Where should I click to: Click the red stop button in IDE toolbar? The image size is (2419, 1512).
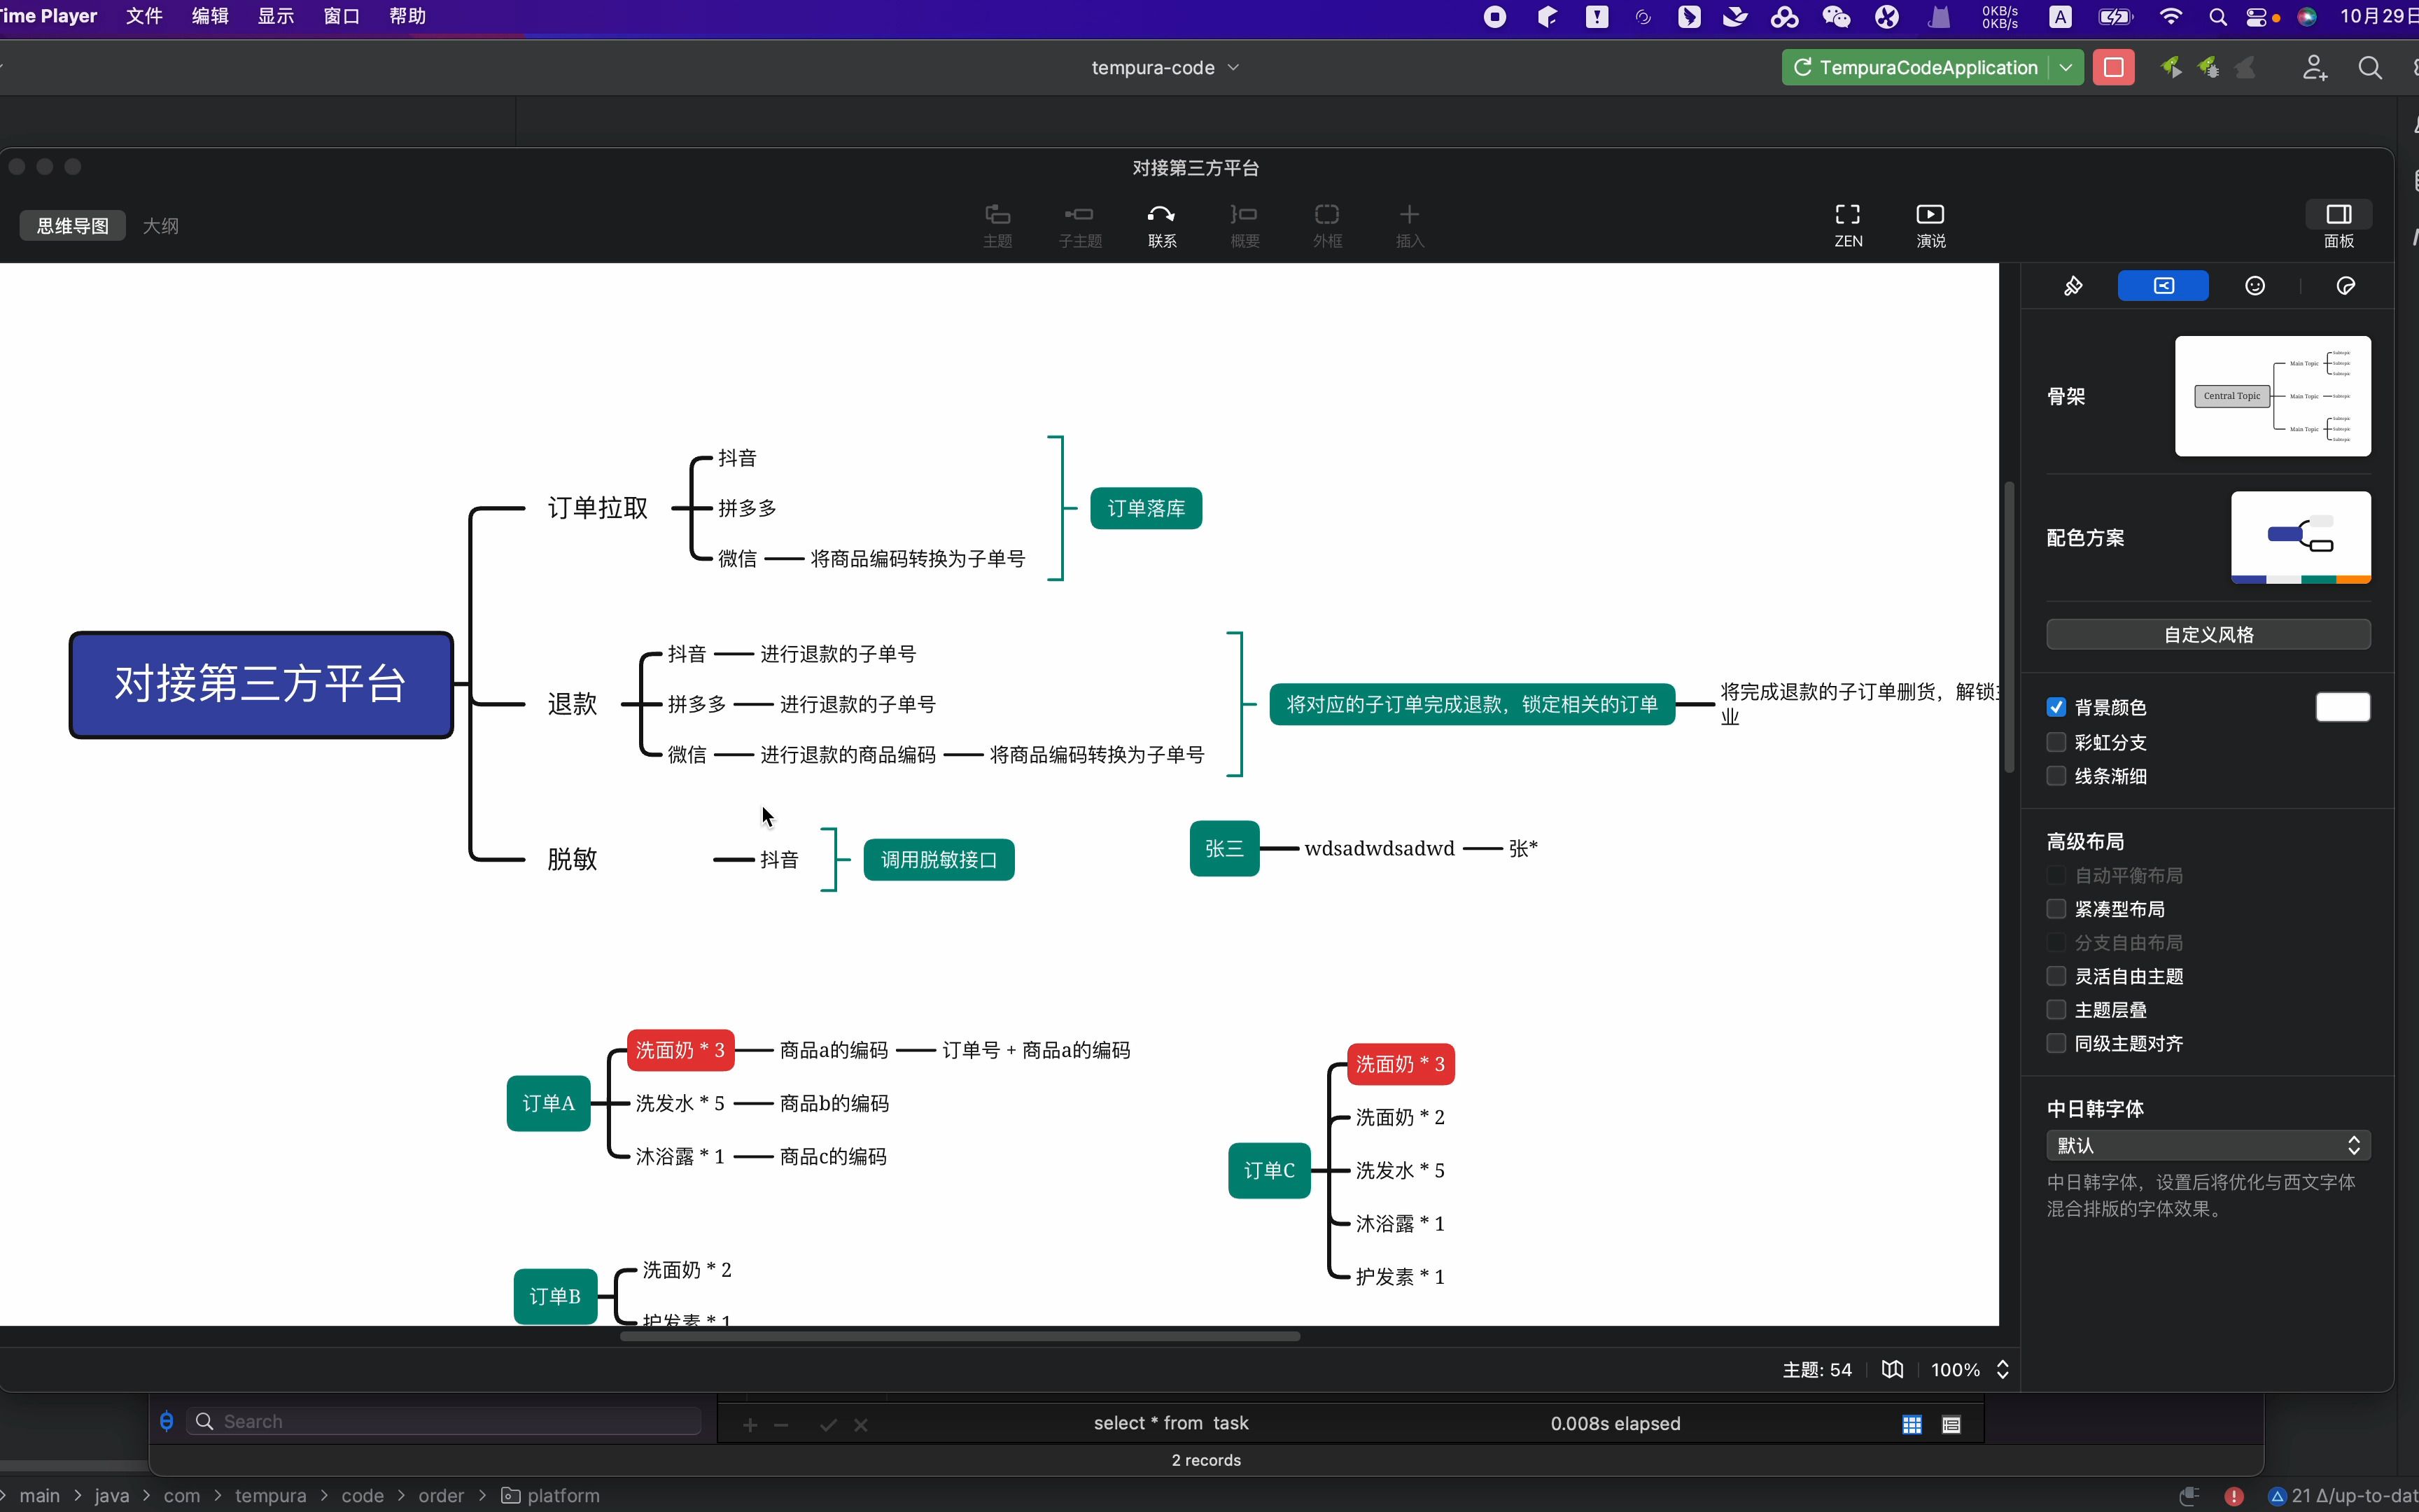(x=2113, y=67)
